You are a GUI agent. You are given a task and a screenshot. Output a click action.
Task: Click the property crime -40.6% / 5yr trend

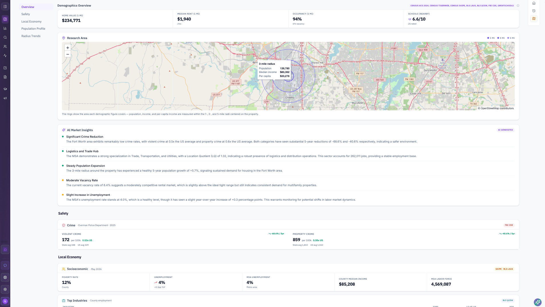point(507,234)
